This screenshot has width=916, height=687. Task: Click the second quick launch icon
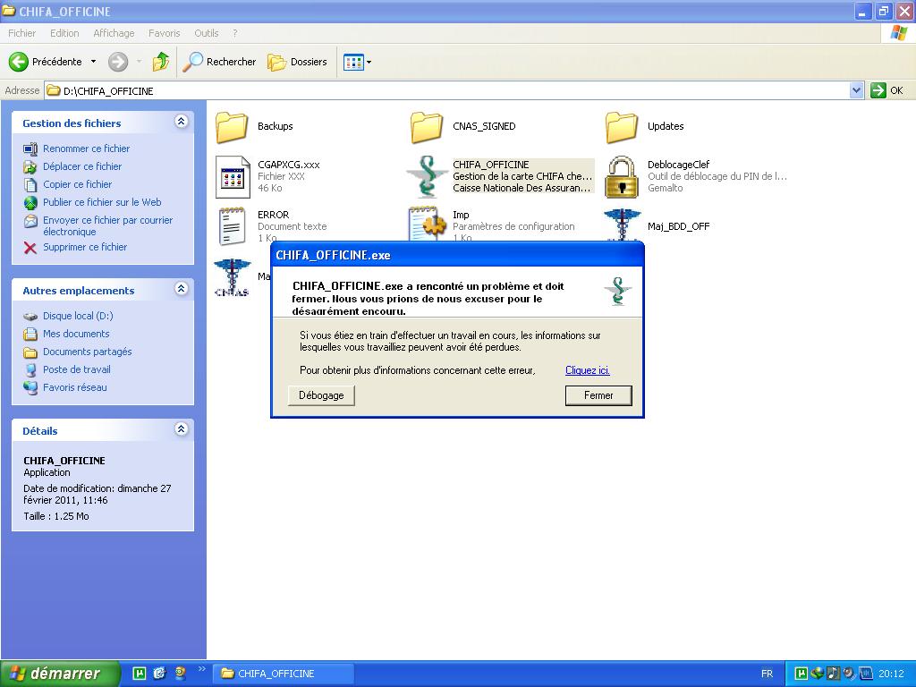point(159,674)
